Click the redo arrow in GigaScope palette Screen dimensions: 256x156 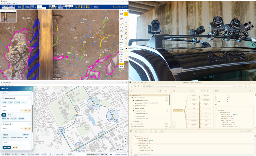point(126,58)
